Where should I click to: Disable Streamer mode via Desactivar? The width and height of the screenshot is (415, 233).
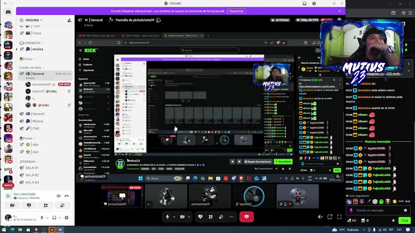(236, 11)
